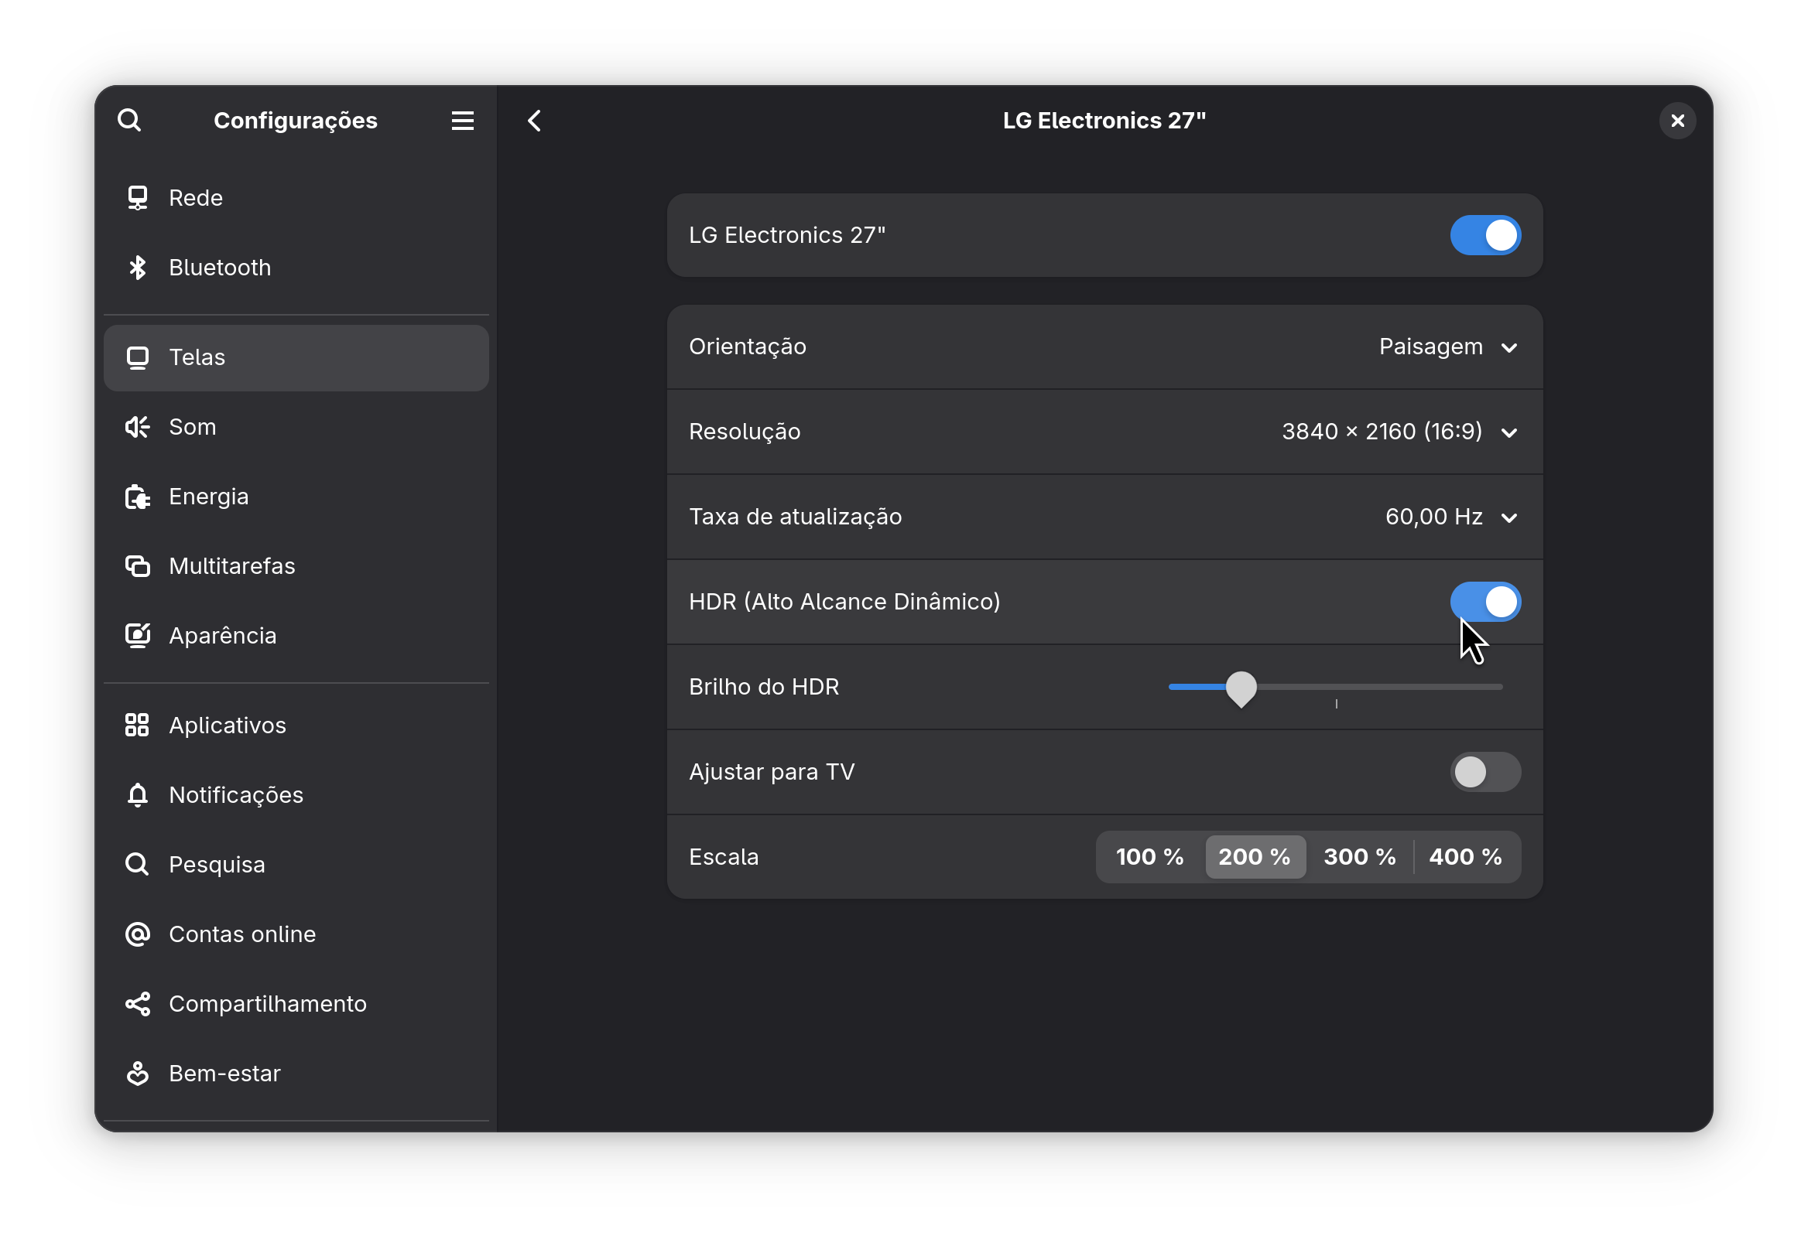This screenshot has height=1236, width=1808.
Task: Enable Ajustar para TV switch
Action: click(1485, 772)
